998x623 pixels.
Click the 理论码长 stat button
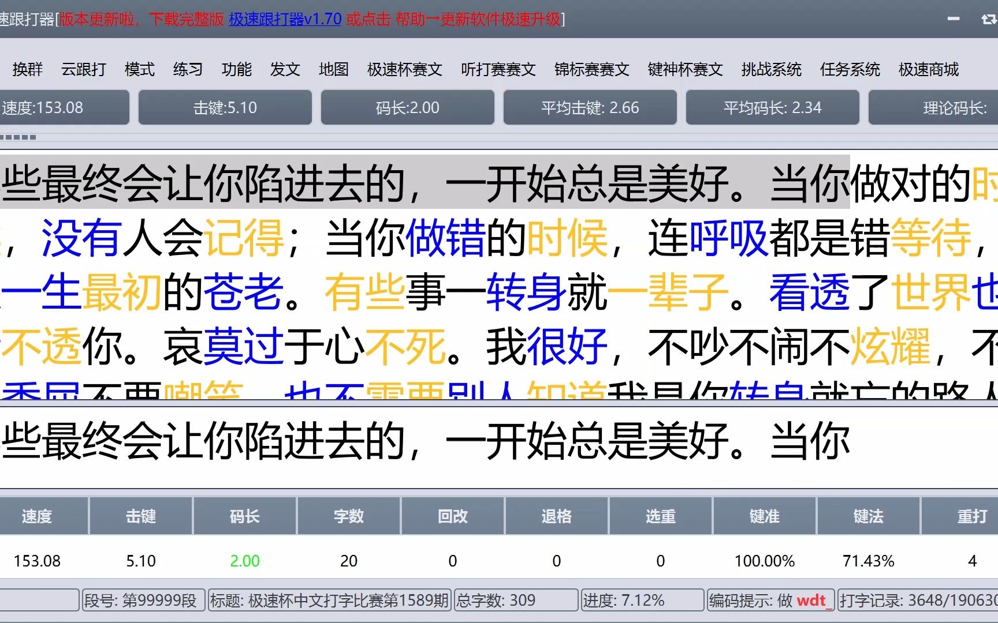click(933, 107)
